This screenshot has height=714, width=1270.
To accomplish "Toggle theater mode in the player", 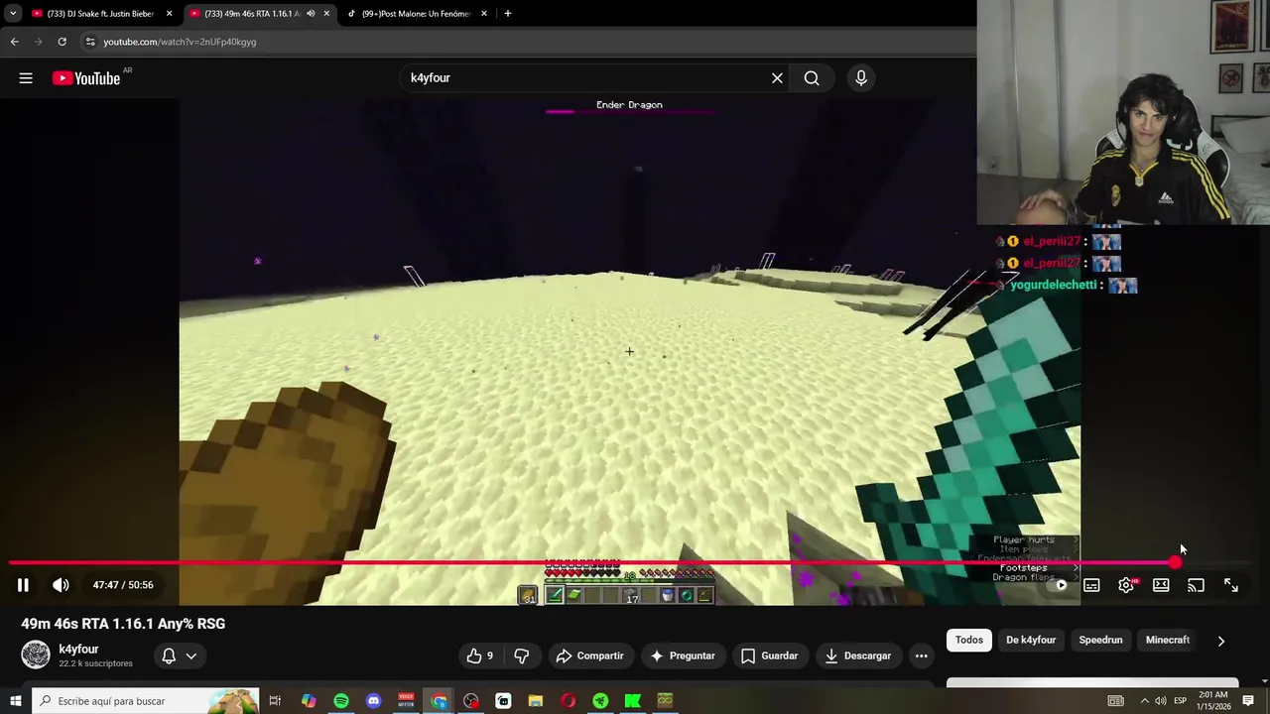I will tap(1161, 585).
